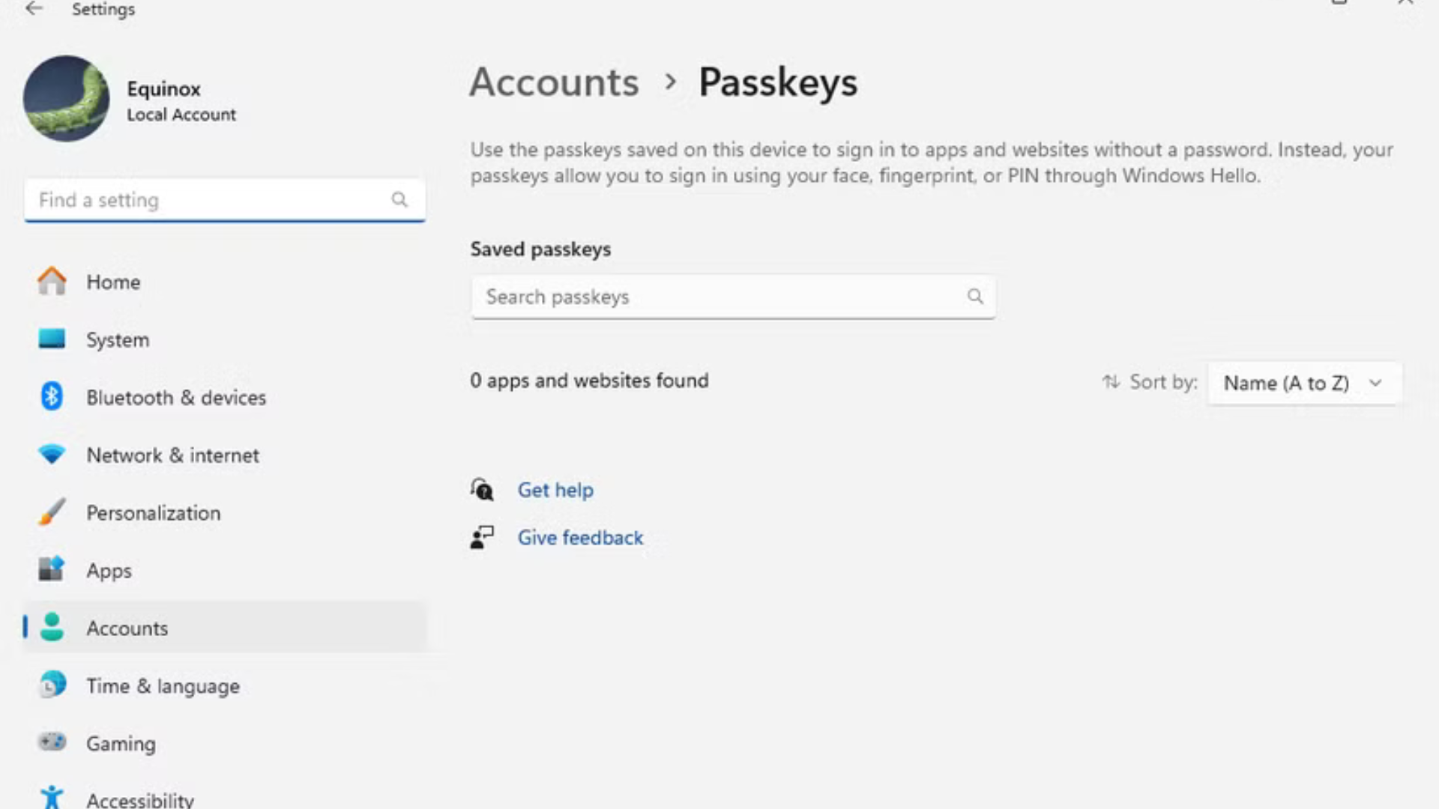The width and height of the screenshot is (1439, 809).
Task: Click the System monitor icon
Action: (x=52, y=339)
